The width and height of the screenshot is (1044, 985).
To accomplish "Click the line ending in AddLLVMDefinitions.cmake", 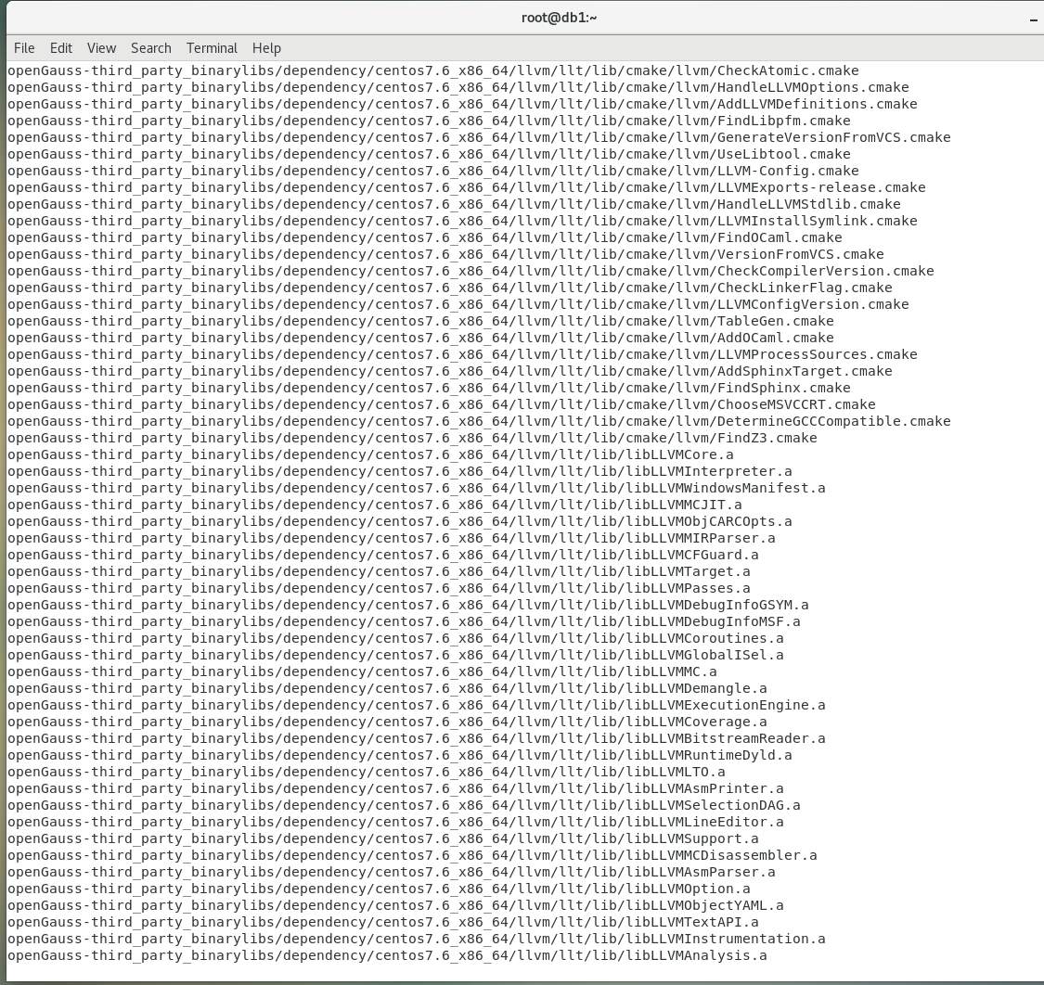I will click(x=462, y=104).
